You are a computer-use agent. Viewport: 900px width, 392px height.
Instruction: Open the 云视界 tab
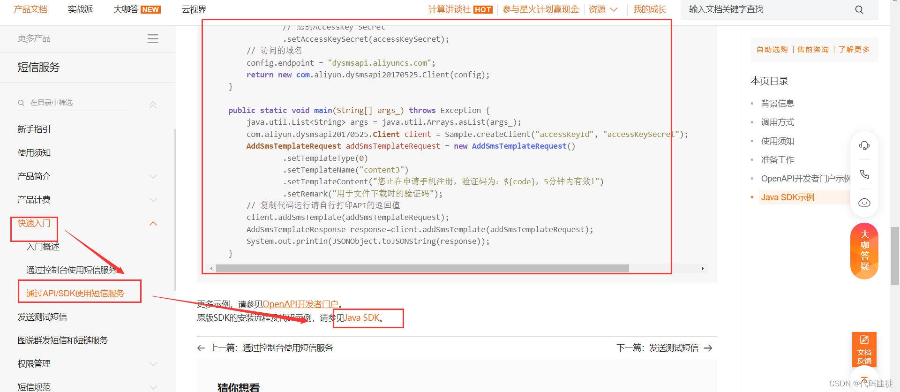point(194,9)
